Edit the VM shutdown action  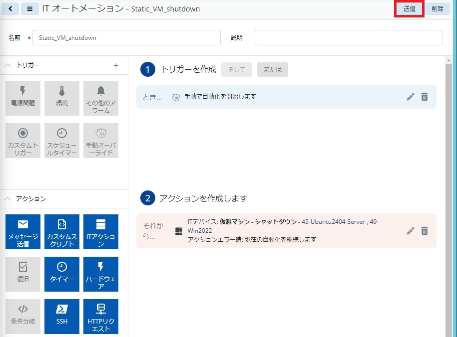[x=411, y=231]
